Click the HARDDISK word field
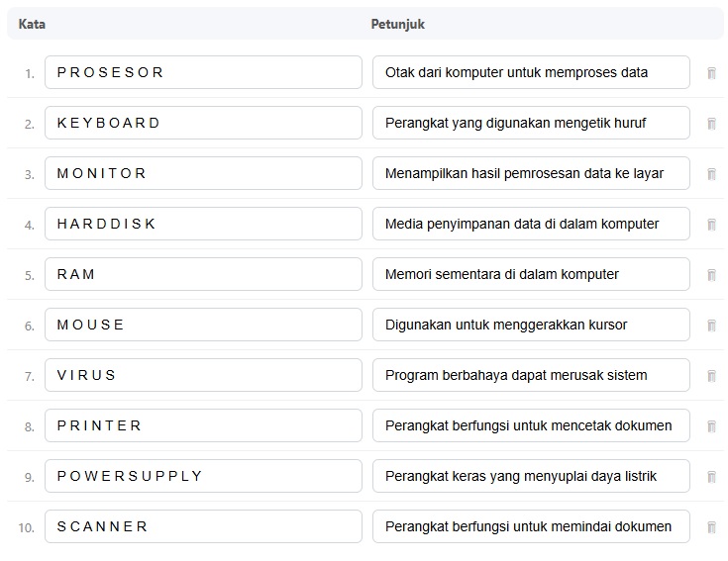Viewport: 728px width, 561px height. click(203, 224)
